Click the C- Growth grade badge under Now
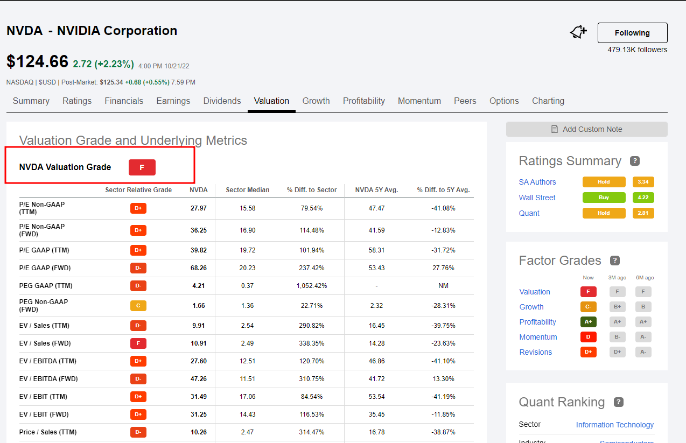The width and height of the screenshot is (686, 443). pos(589,307)
